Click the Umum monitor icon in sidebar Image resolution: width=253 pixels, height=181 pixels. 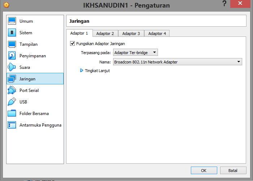pos(12,21)
